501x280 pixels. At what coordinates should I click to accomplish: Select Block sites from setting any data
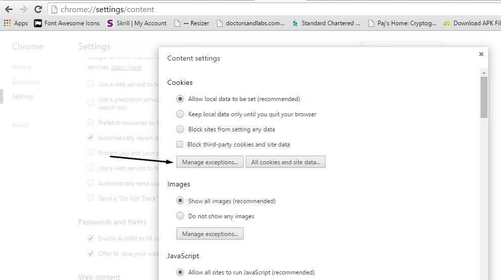180,129
